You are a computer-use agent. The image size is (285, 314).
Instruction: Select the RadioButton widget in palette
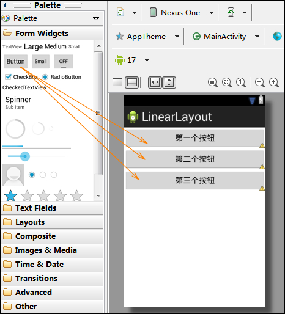point(62,77)
